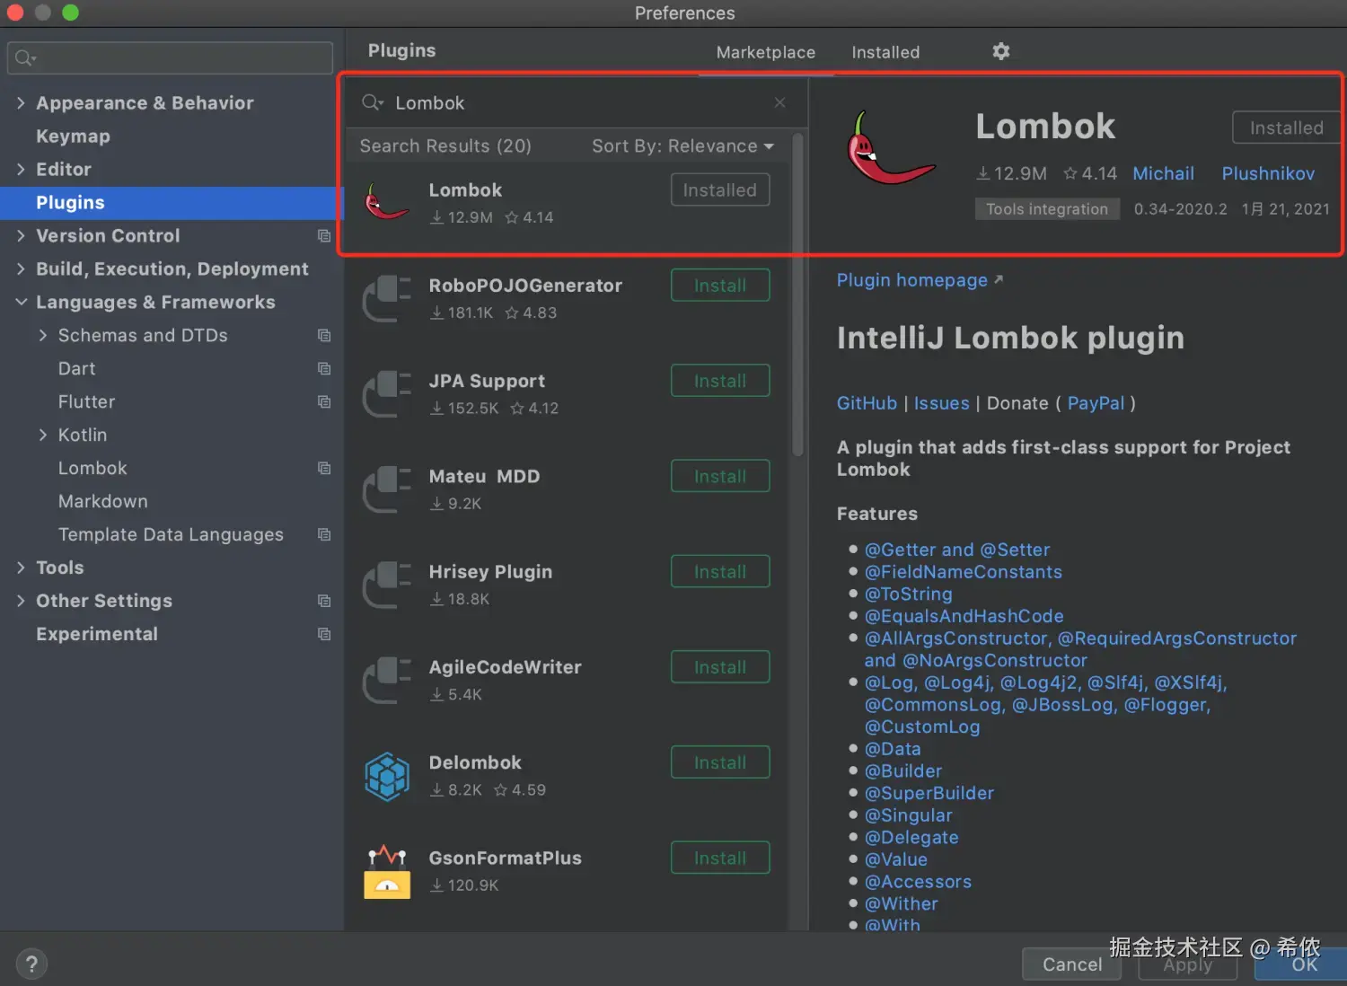The width and height of the screenshot is (1347, 986).
Task: Switch to the Installed tab
Action: 885,52
